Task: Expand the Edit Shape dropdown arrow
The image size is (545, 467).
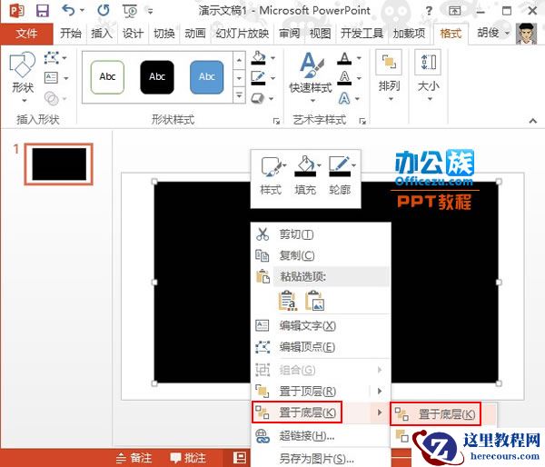Action: point(64,58)
